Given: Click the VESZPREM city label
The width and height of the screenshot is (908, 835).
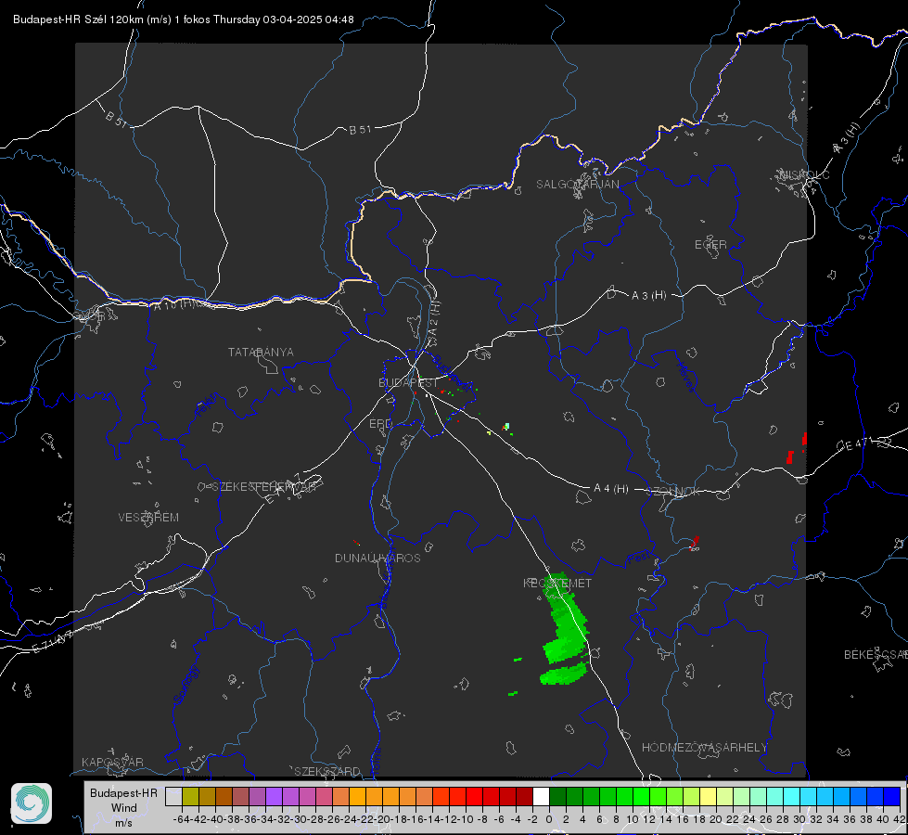Looking at the screenshot, I should coord(148,517).
